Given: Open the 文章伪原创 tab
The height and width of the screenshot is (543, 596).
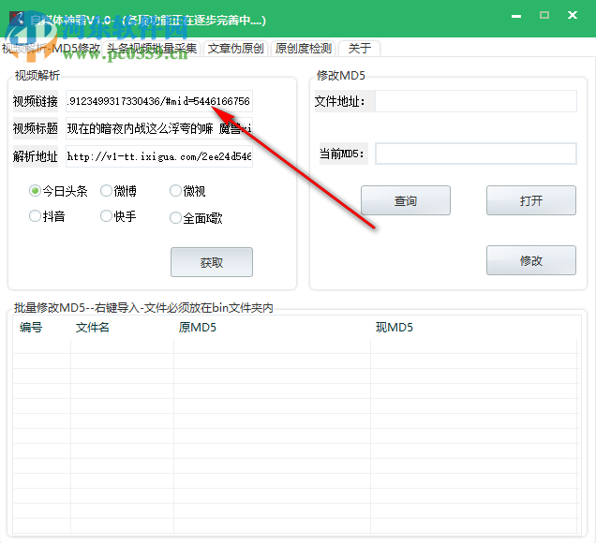Looking at the screenshot, I should click(235, 49).
